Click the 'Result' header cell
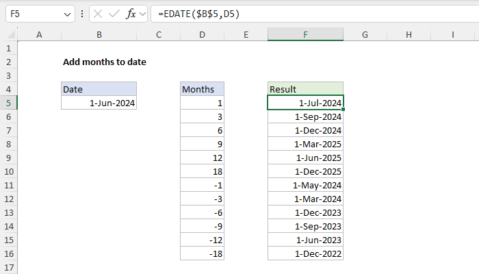Viewport: 479px width, 274px height. (305, 89)
